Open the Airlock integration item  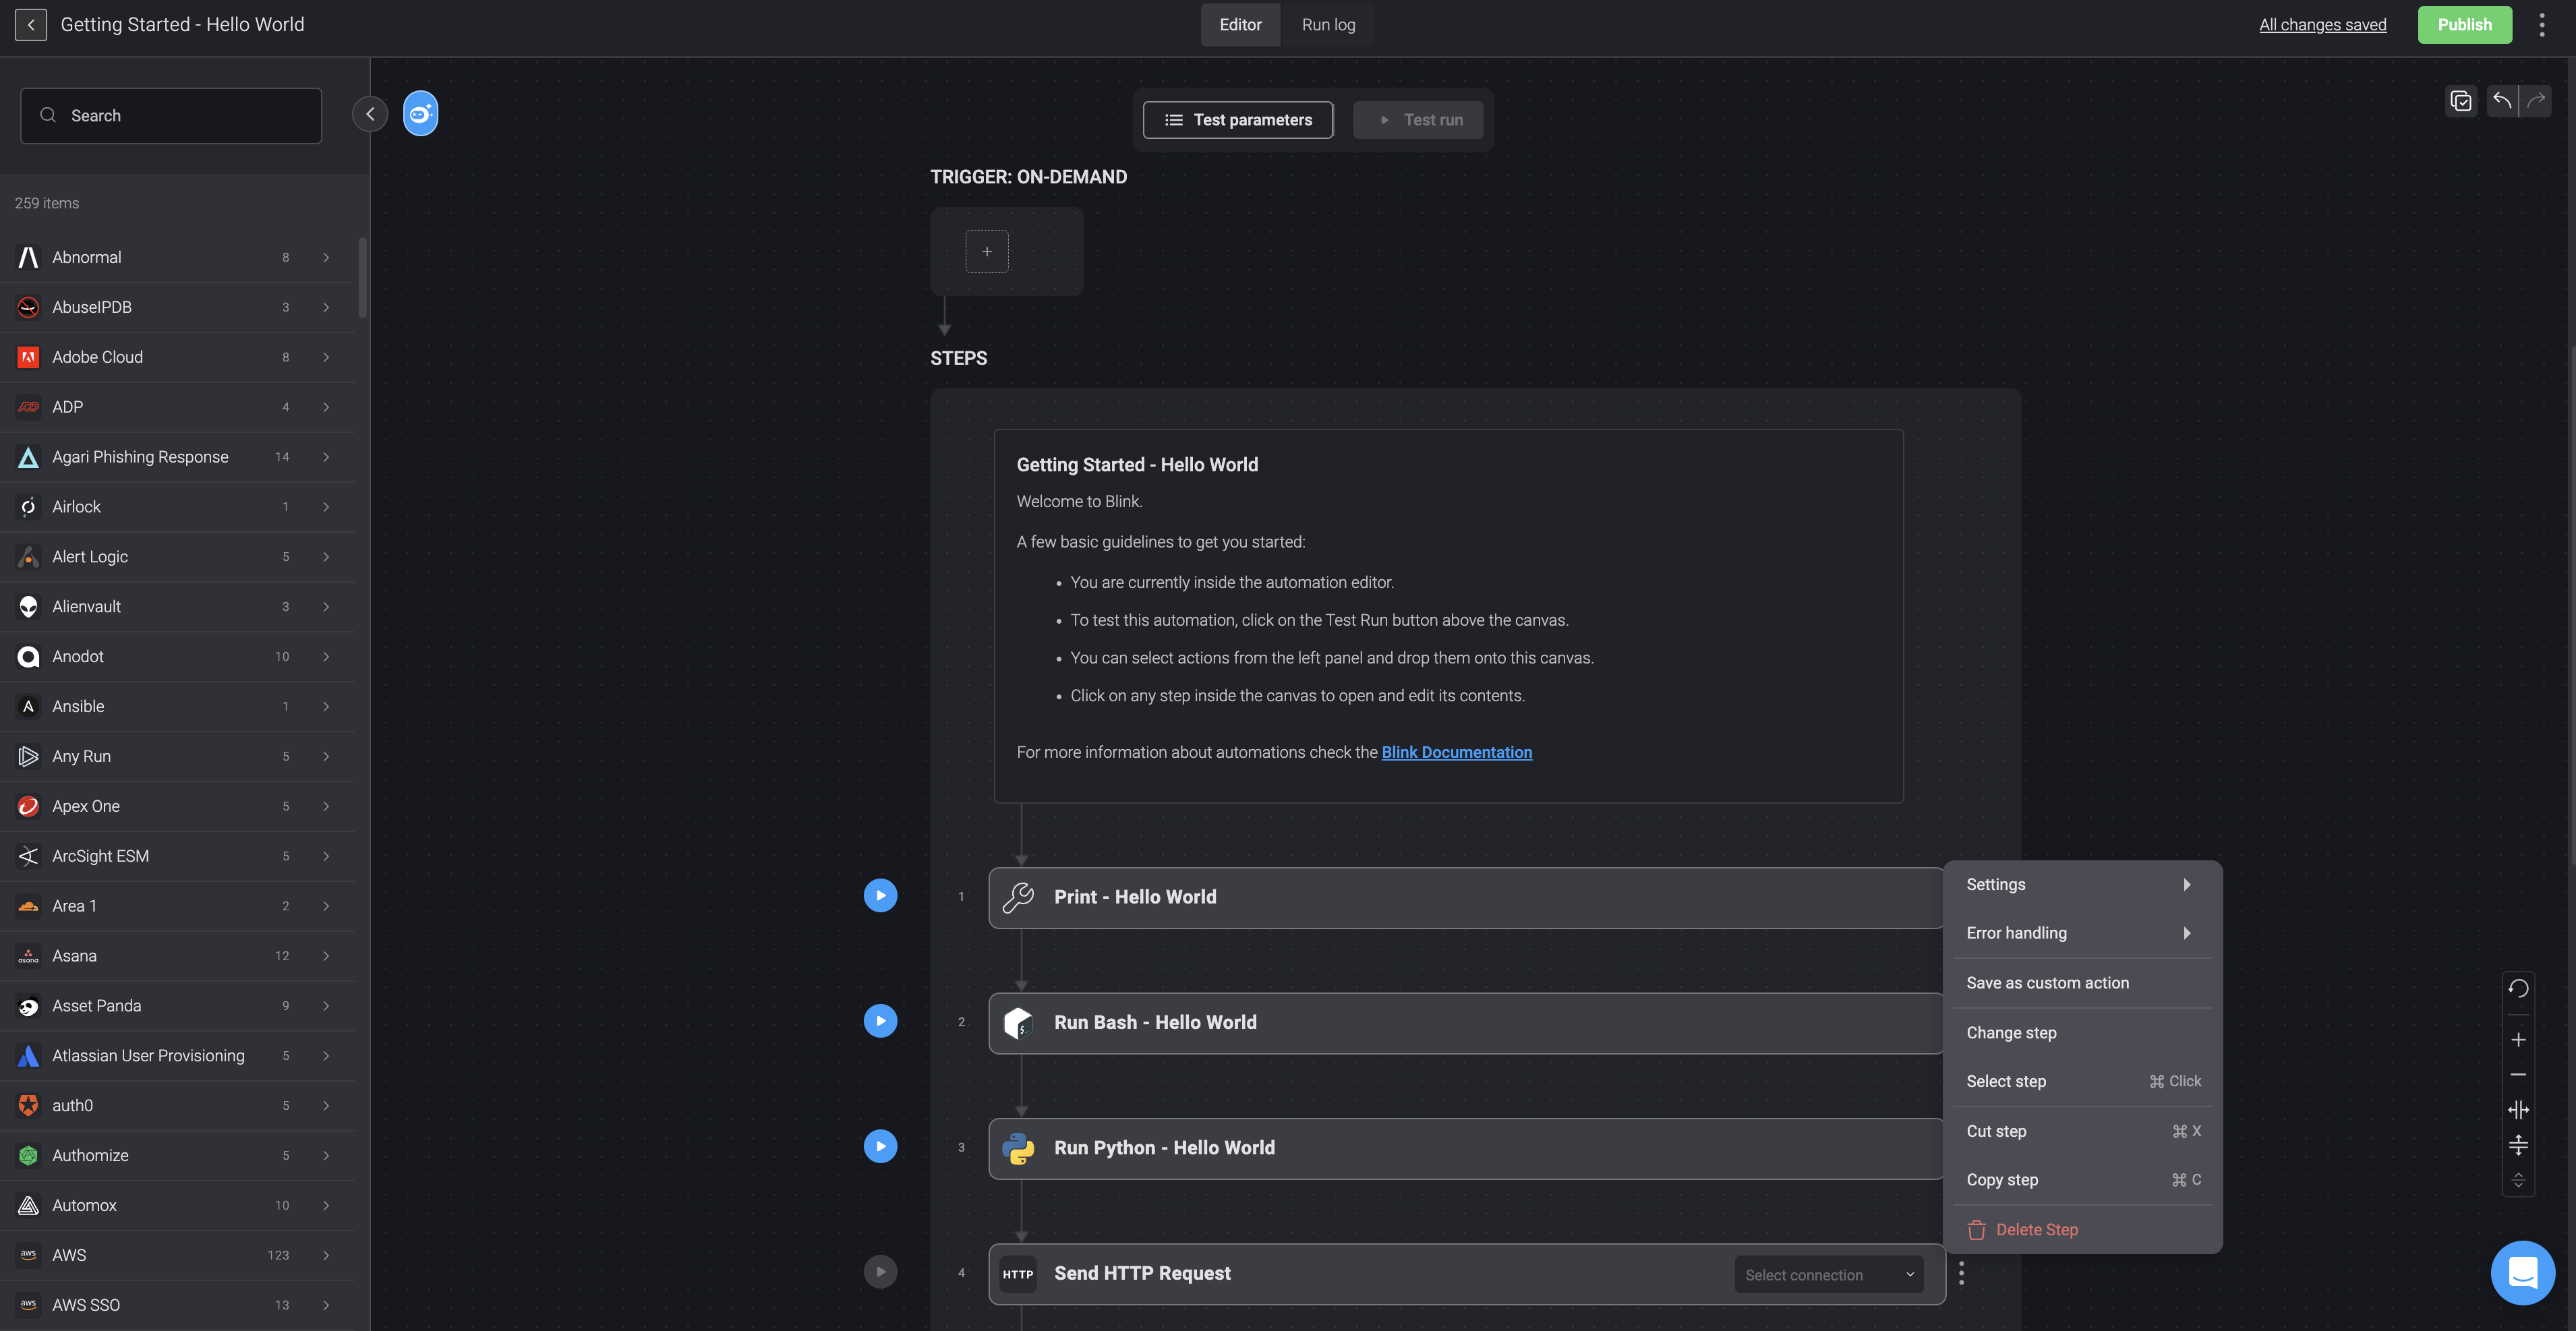pyautogui.click(x=178, y=507)
